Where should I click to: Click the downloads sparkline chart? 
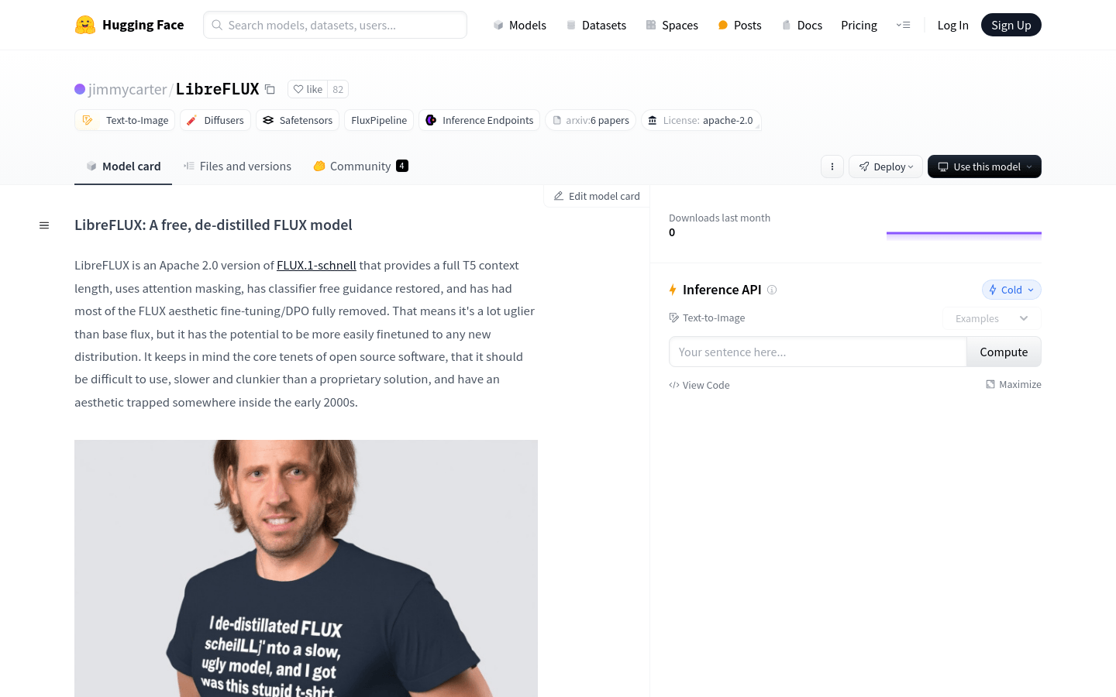[x=964, y=235]
